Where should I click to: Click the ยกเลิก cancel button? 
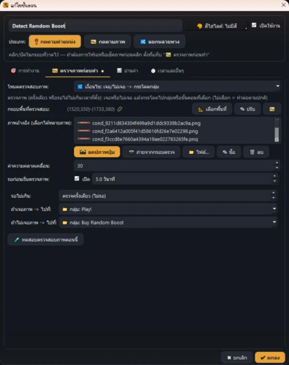pos(237,357)
